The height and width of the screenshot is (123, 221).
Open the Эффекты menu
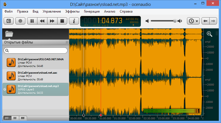(x=72, y=11)
